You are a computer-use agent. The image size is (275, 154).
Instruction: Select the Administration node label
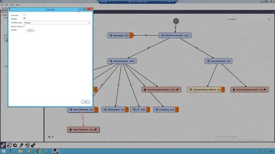[113, 110]
